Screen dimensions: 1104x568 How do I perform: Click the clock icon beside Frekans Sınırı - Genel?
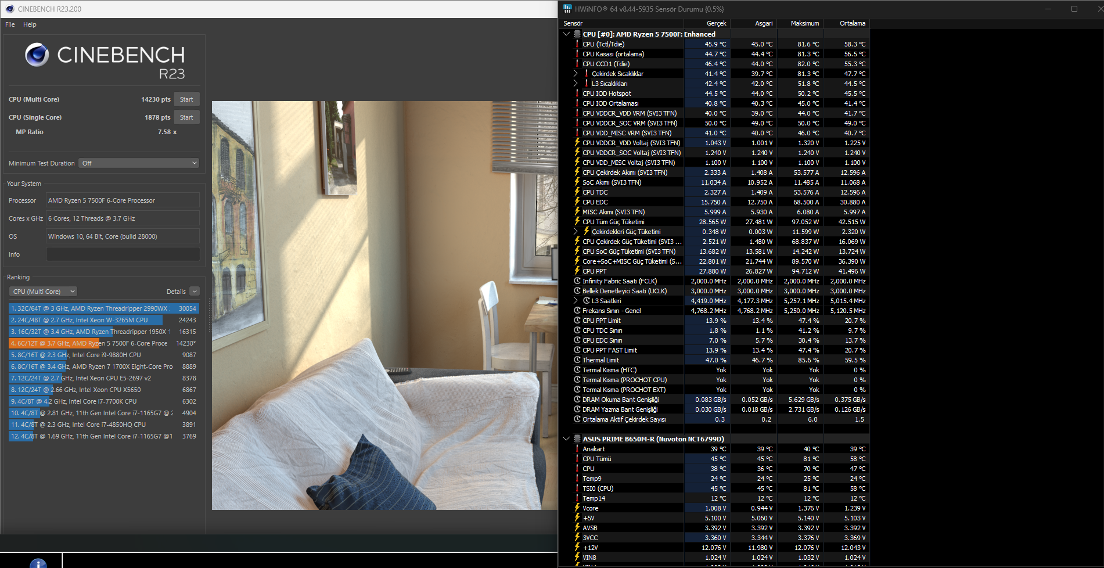[577, 311]
